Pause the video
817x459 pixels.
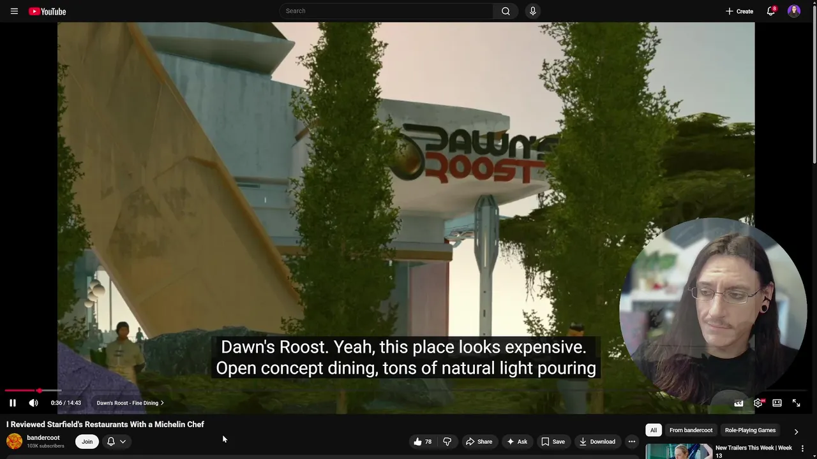click(13, 403)
